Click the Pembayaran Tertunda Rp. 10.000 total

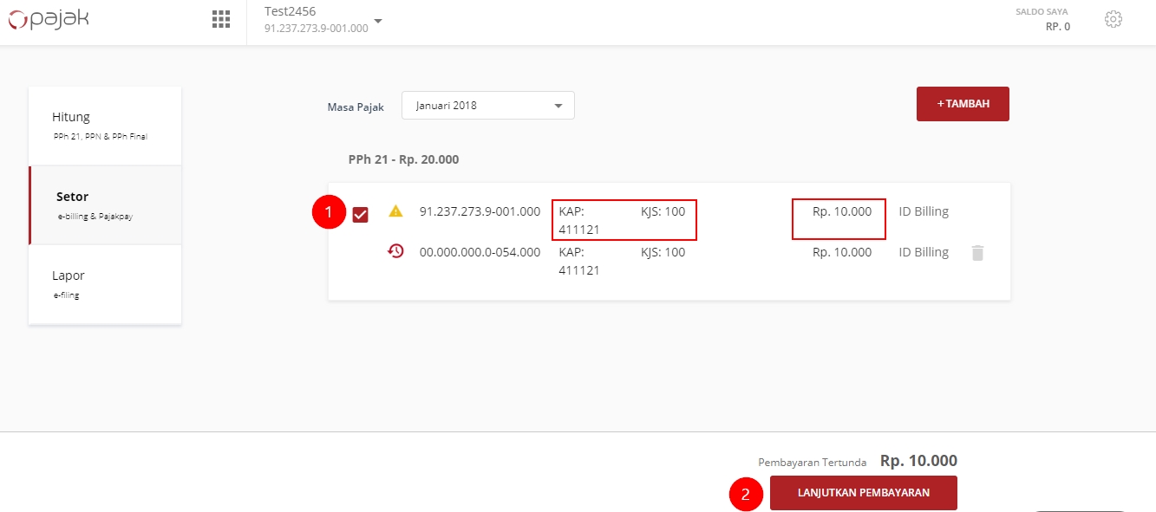(858, 461)
